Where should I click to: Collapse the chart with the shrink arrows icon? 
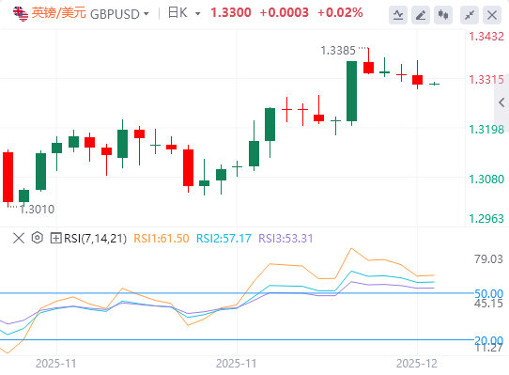(470, 15)
